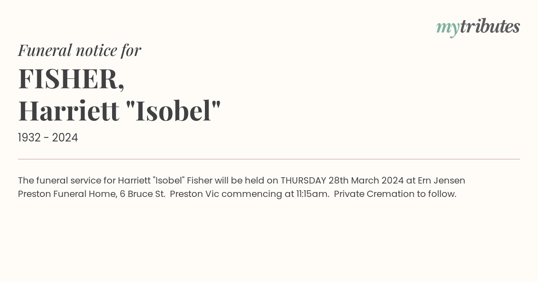Click "Preston Vic" location text

tap(195, 194)
